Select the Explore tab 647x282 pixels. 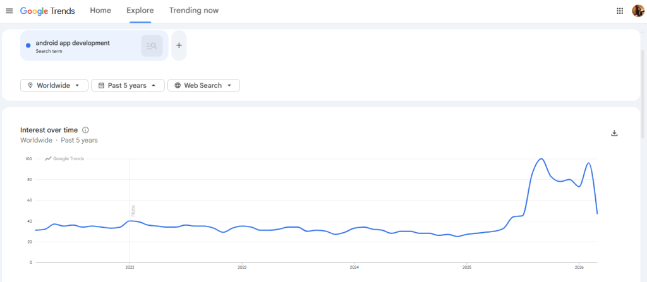coord(140,11)
